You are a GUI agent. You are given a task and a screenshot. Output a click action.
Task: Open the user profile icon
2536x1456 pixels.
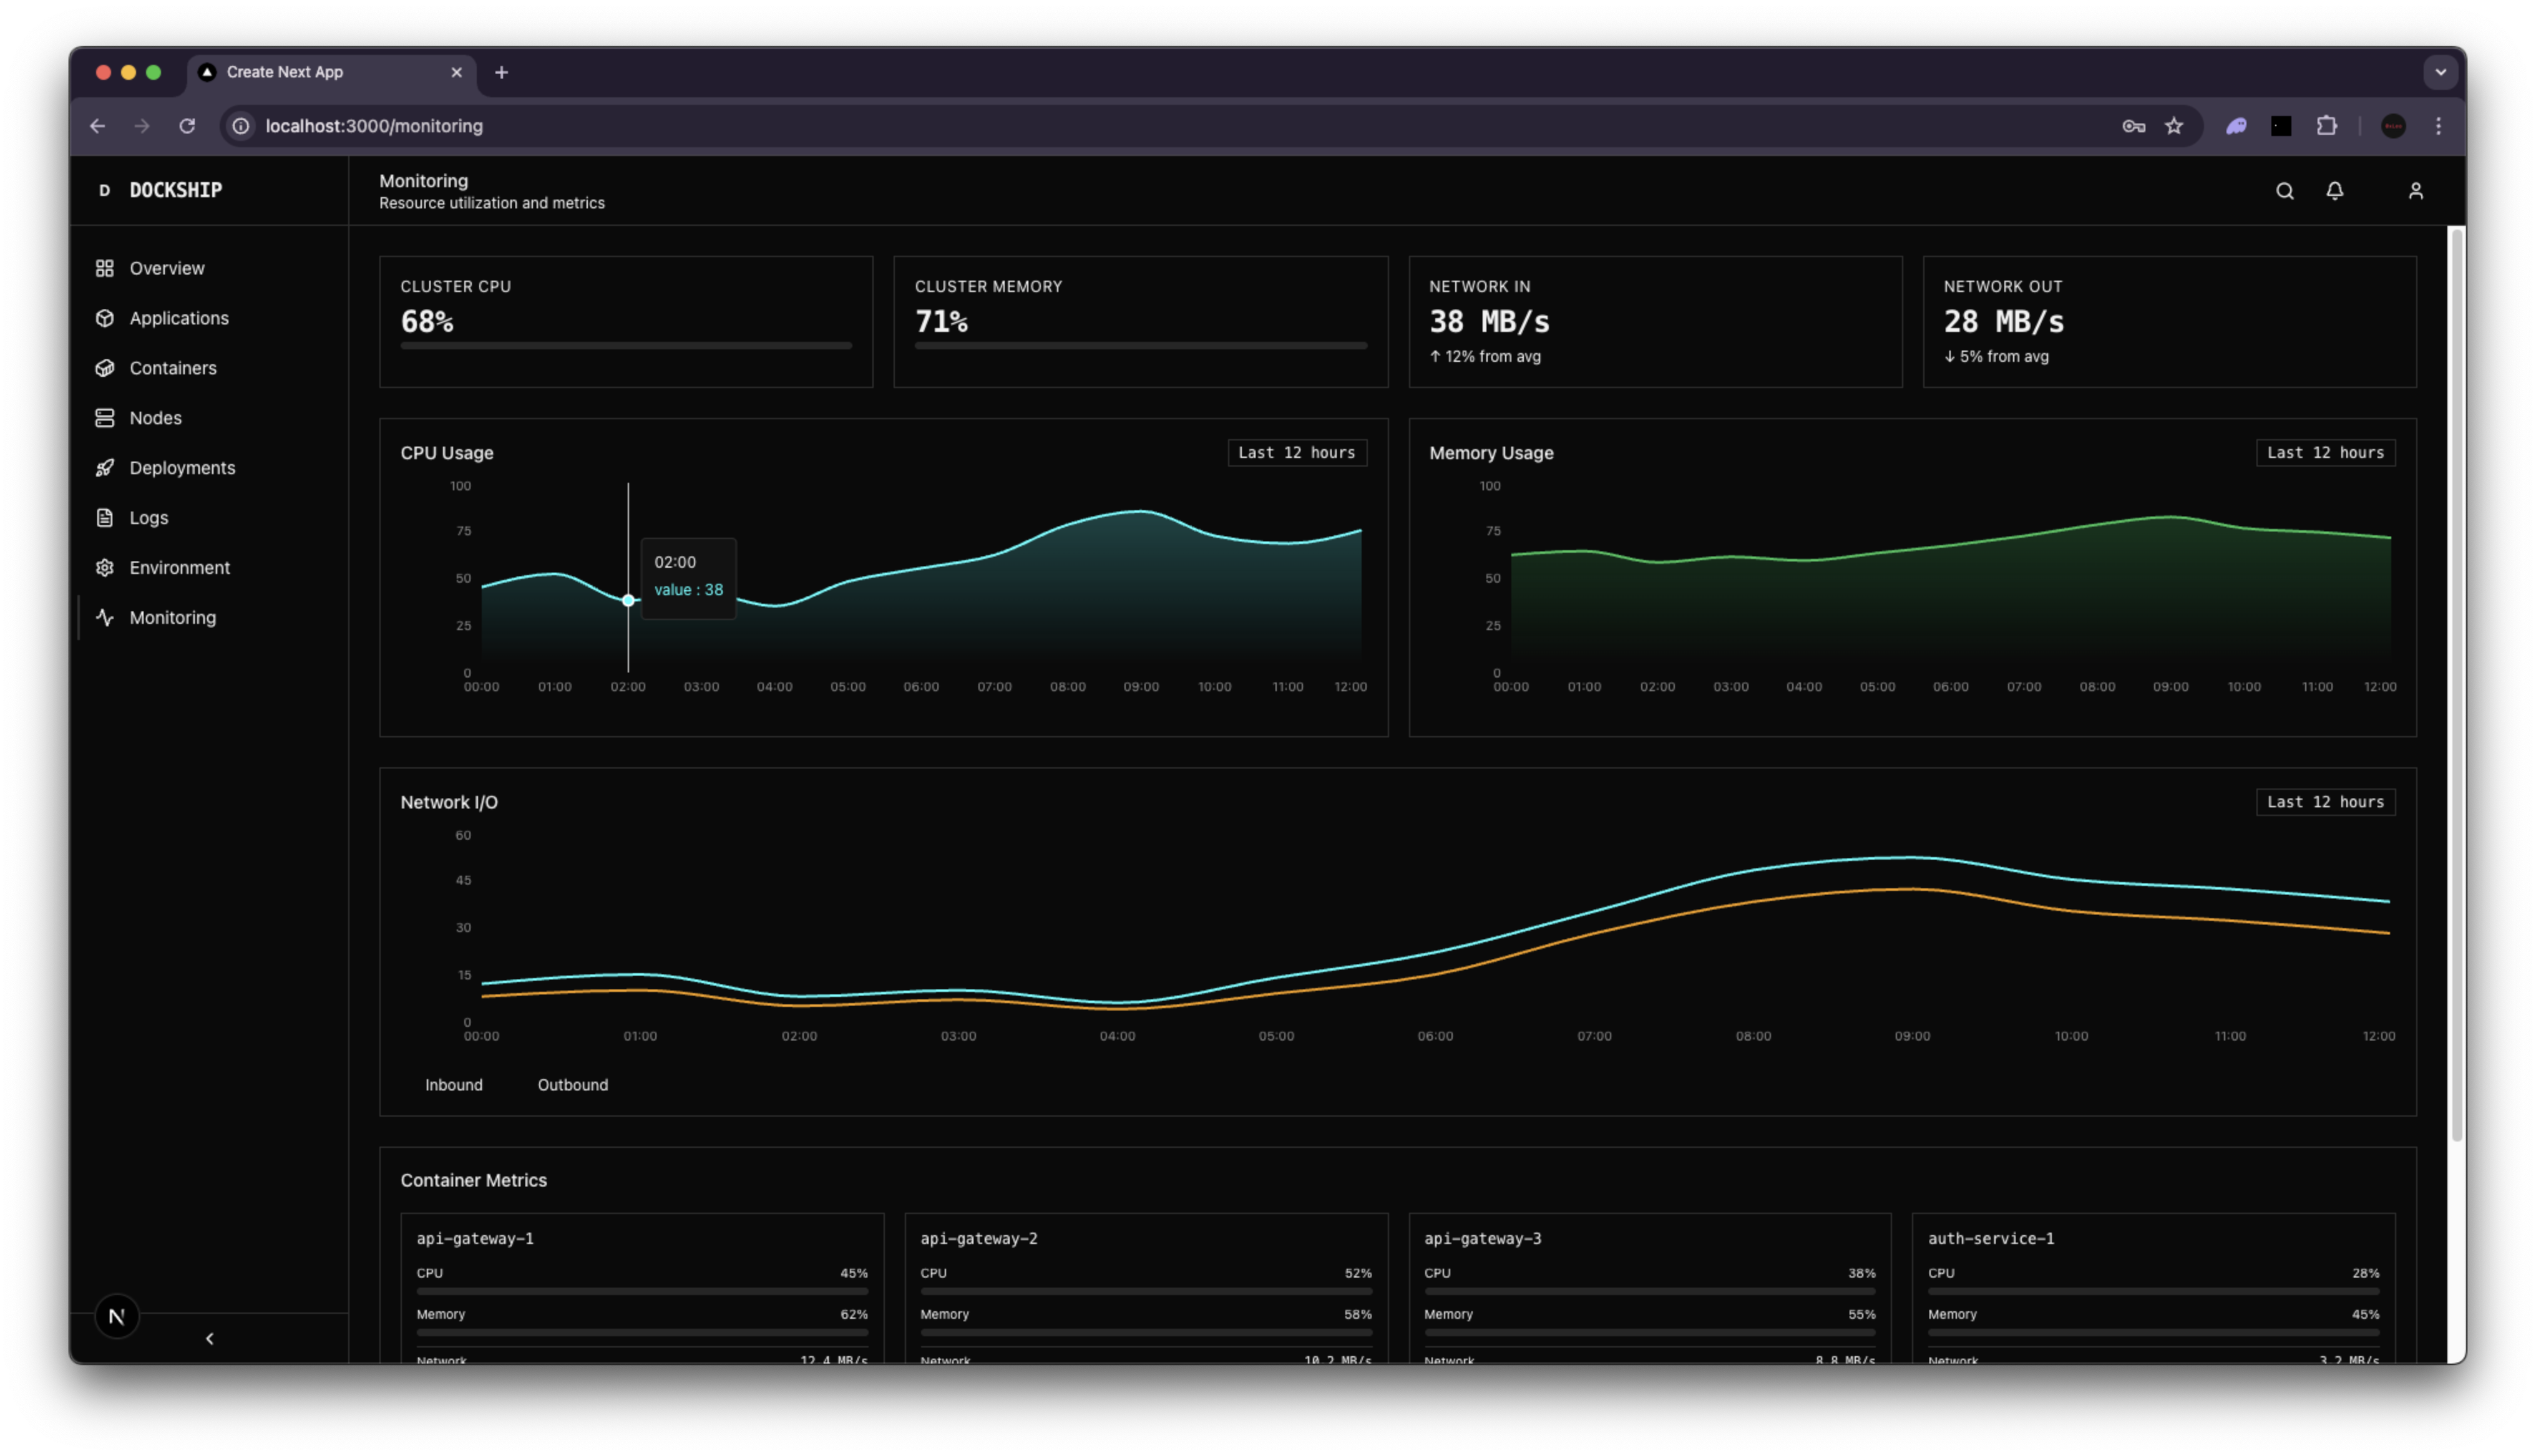click(2416, 191)
